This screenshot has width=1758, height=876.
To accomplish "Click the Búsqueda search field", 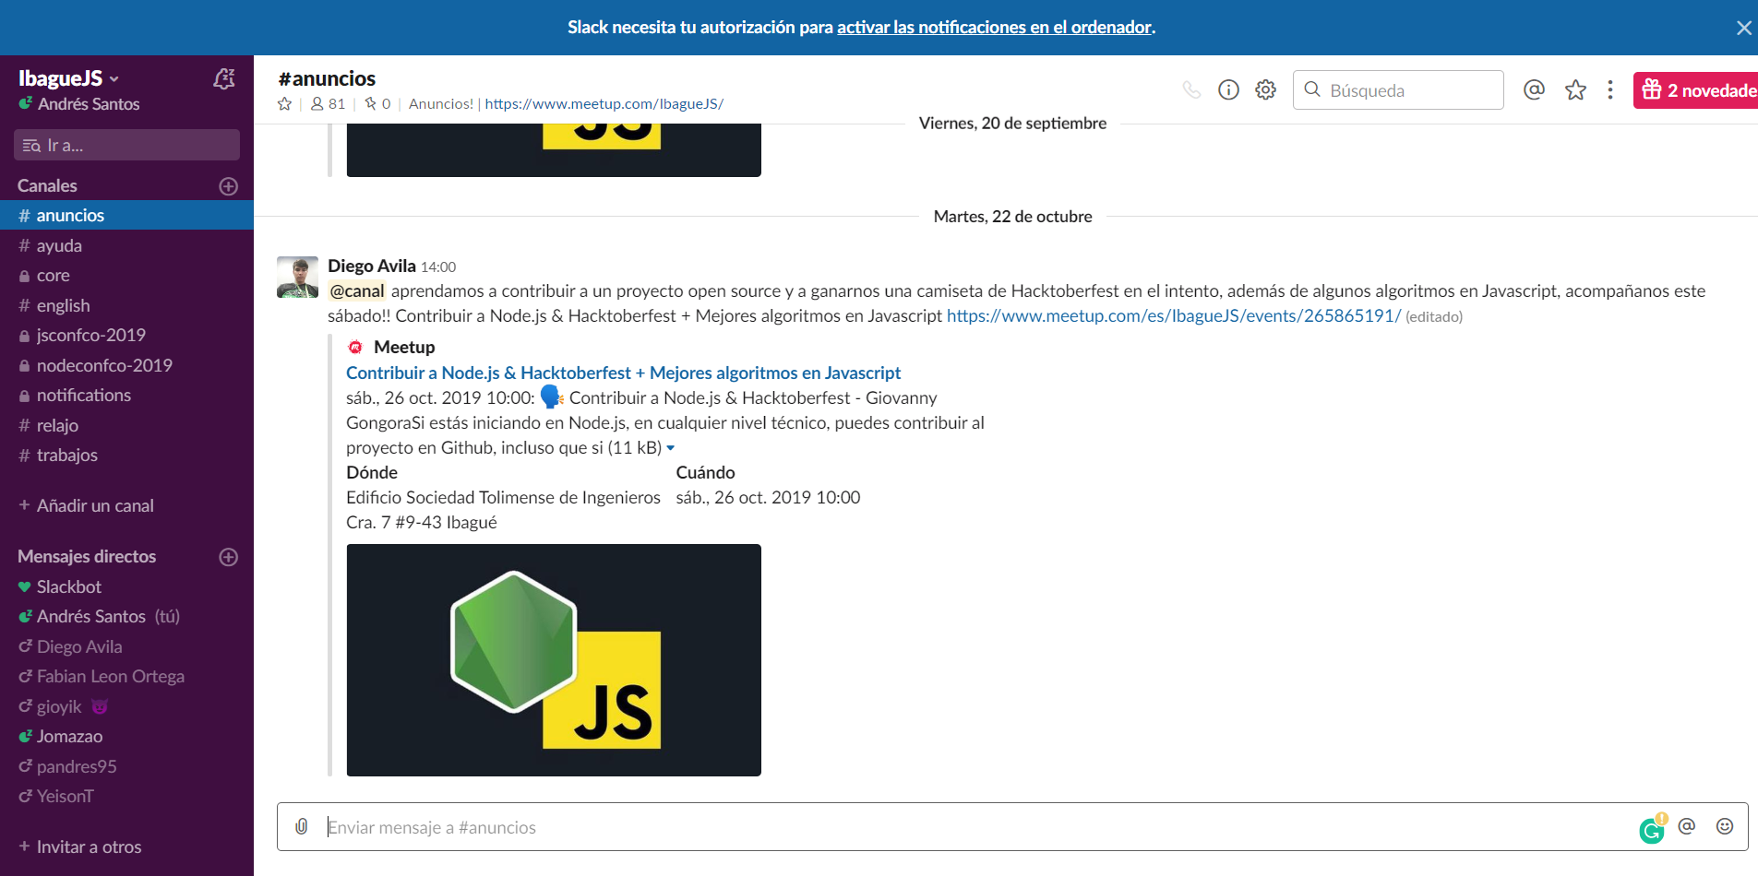I will coord(1398,89).
